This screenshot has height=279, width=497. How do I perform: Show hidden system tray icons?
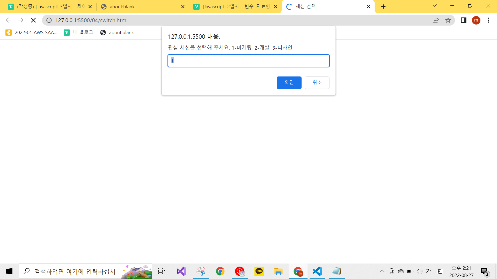(x=382, y=271)
